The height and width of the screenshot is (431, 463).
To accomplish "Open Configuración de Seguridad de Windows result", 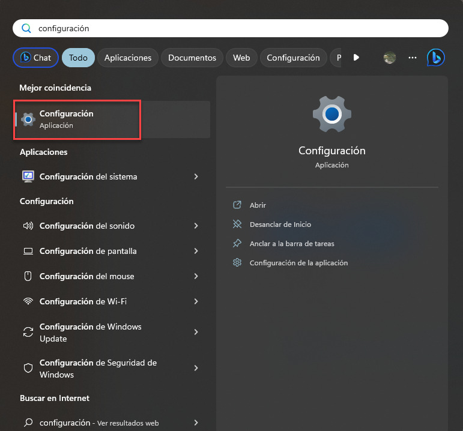I will pos(112,368).
